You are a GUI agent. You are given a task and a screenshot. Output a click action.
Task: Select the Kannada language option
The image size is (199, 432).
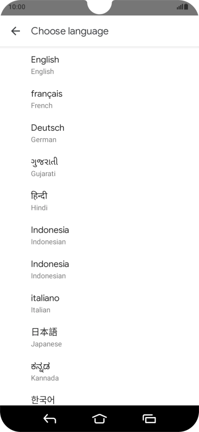100,371
